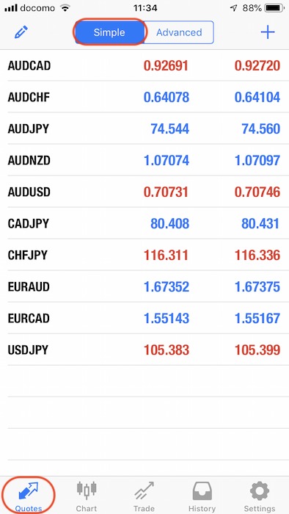Select the Quotes tab icon

coord(29,491)
